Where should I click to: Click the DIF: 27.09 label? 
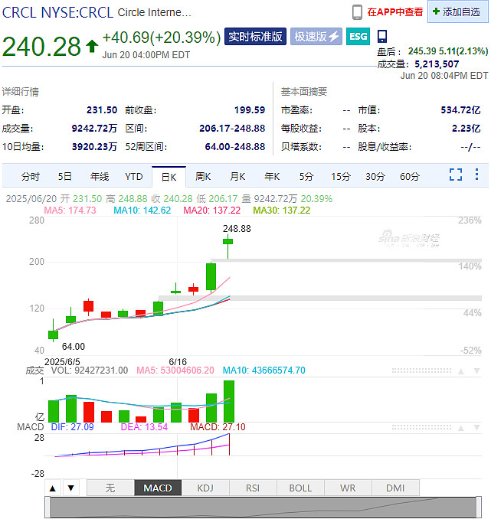(x=72, y=427)
